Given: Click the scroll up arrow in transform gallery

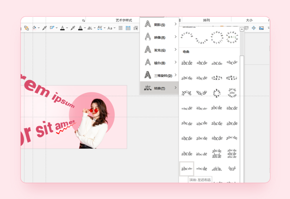Looking at the screenshot, I should (x=242, y=29).
